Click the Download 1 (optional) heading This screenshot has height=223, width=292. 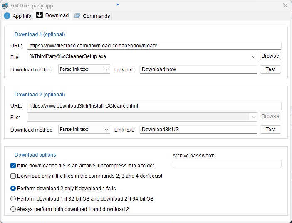pyautogui.click(x=40, y=34)
